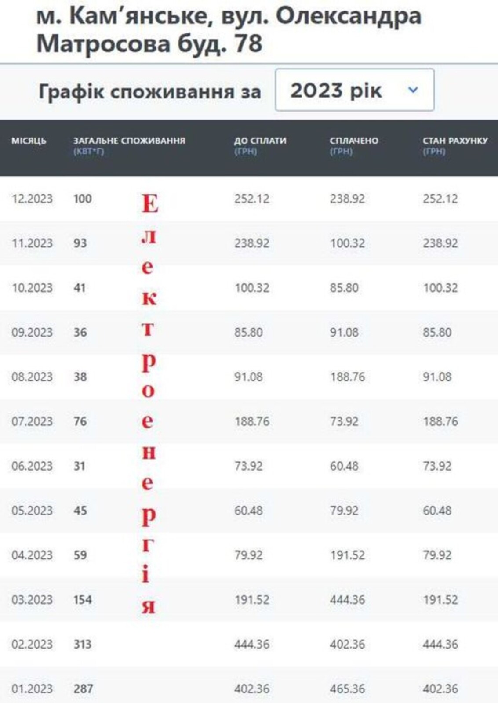Click account balance 73.92 for 06.2023
Image resolution: width=498 pixels, height=703 pixels.
437,466
